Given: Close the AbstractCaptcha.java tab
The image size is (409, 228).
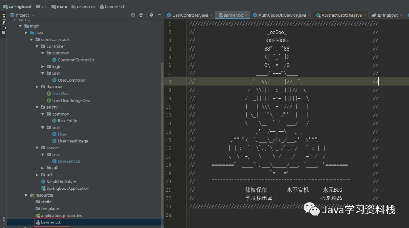Looking at the screenshot, I should click(x=365, y=15).
